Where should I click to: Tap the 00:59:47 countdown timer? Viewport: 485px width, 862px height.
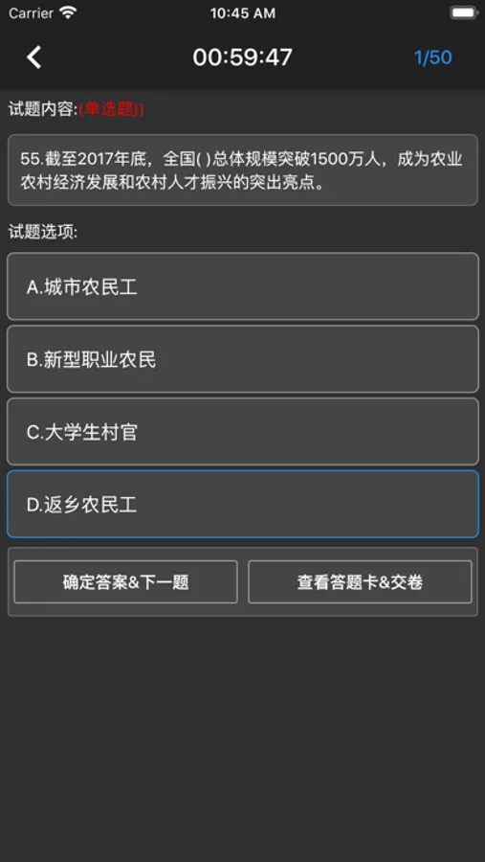[x=242, y=57]
